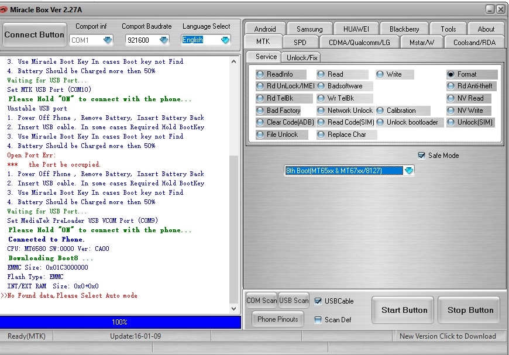509x355 pixels.
Task: Select the ReadInfo radio option
Action: 280,74
